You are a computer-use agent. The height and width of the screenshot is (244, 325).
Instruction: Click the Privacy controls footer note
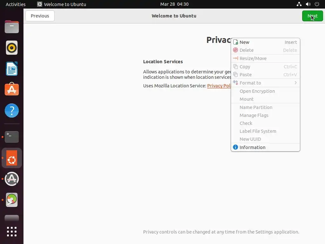[x=221, y=232]
